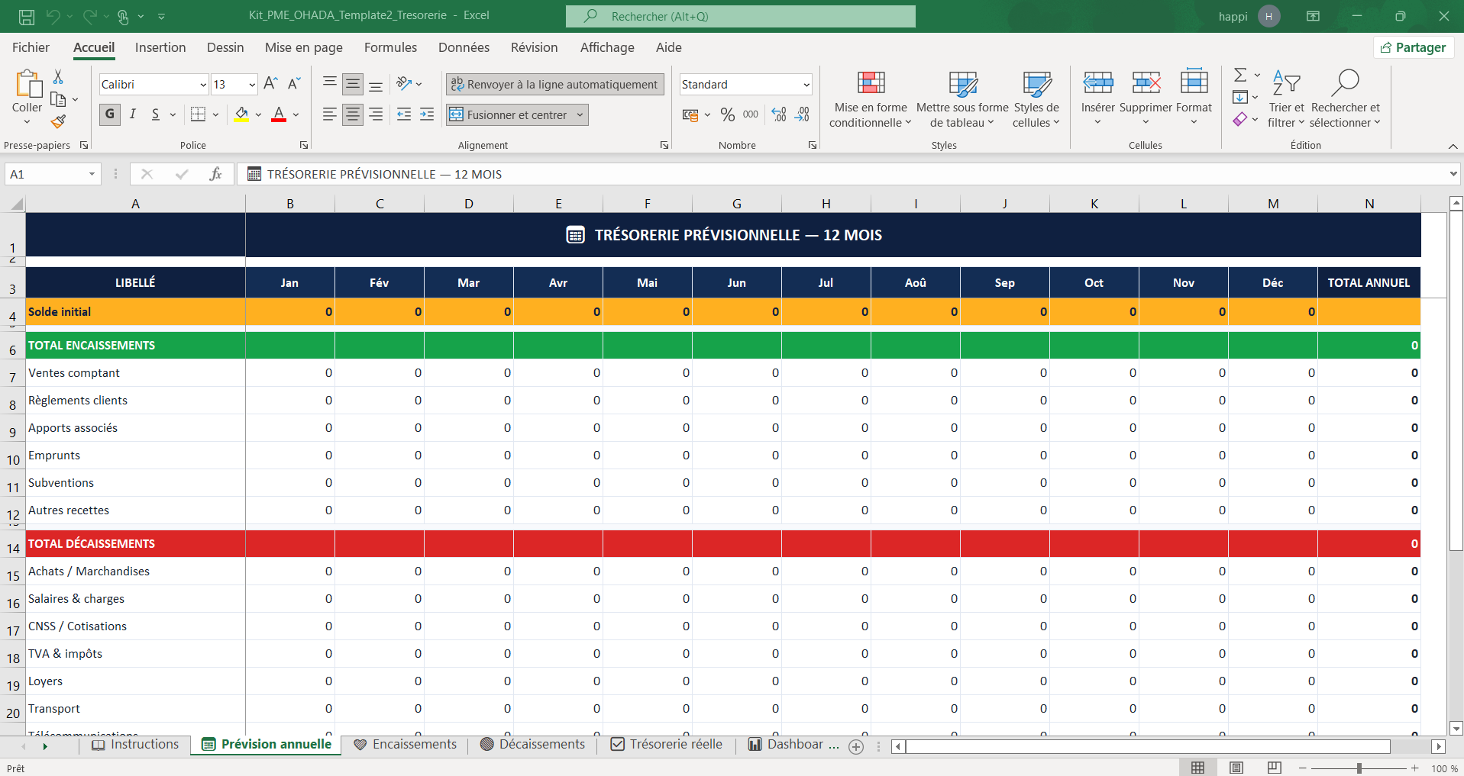The image size is (1464, 776).
Task: Paste with the Coller button
Action: click(x=27, y=90)
